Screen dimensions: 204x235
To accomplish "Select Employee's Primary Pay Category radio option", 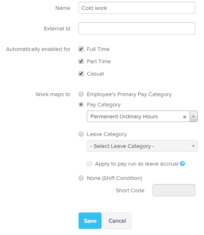I will pos(81,94).
